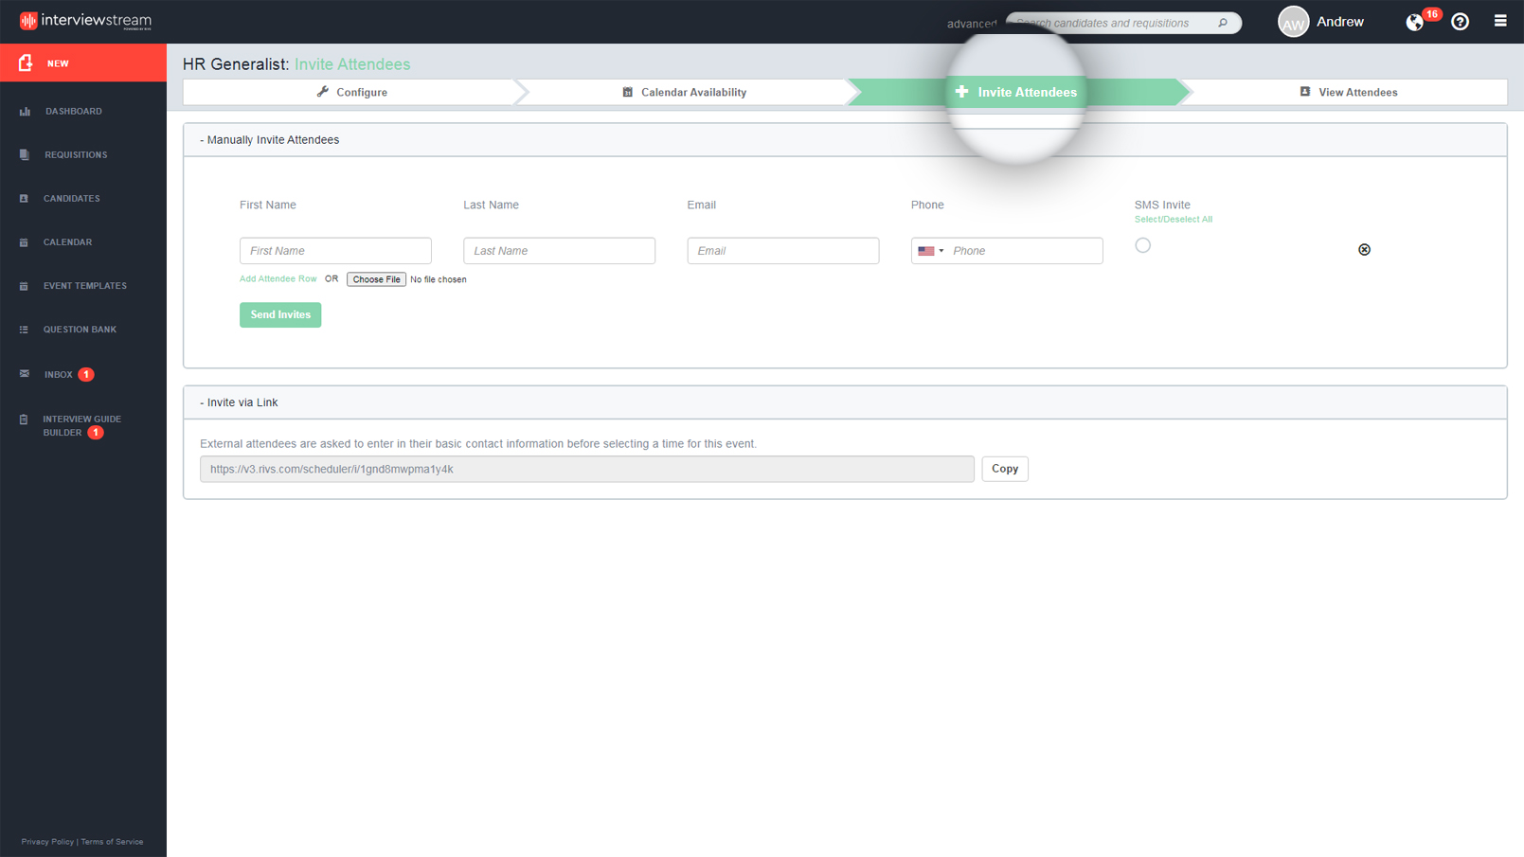Open the hamburger menu icon
The height and width of the screenshot is (857, 1524).
[1499, 21]
